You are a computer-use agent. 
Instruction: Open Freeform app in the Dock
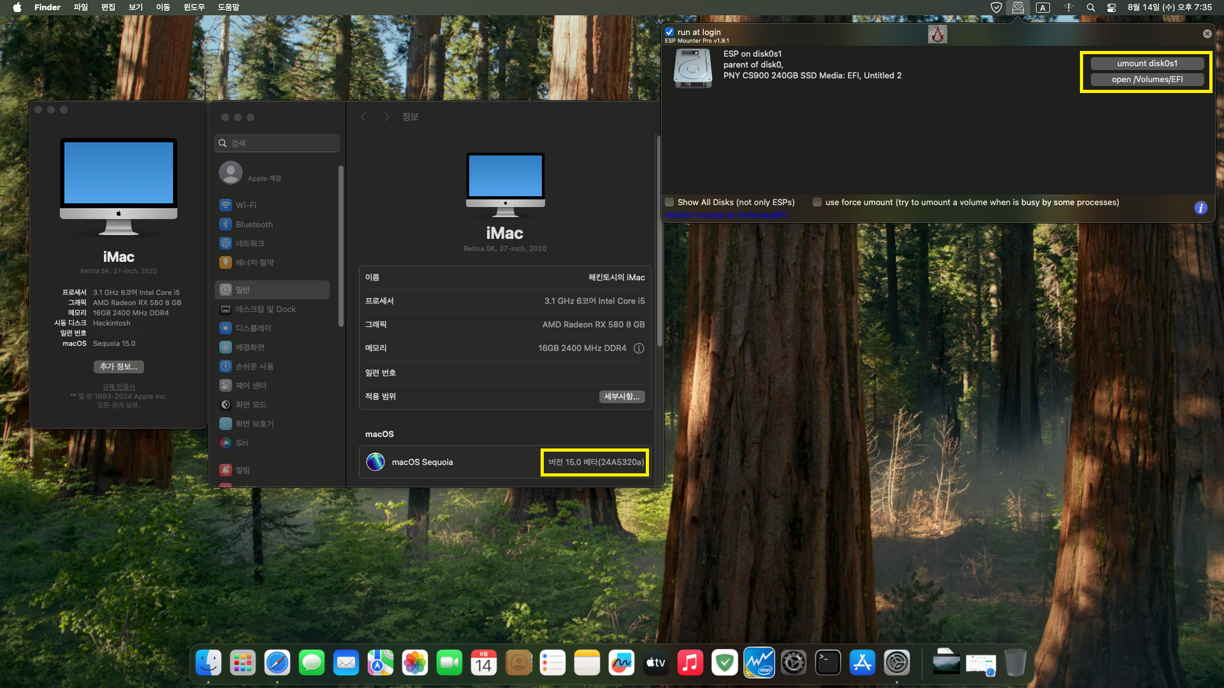coord(622,663)
